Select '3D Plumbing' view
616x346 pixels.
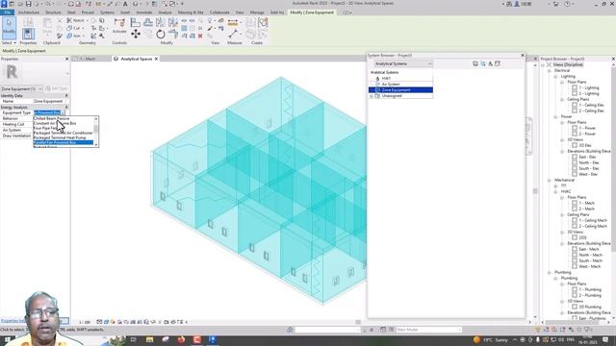coord(590,307)
